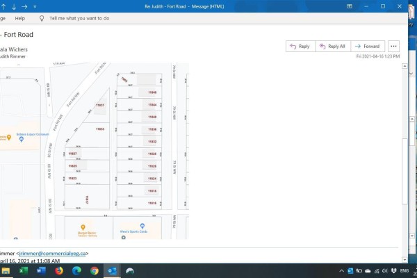Viewport: 417px width, 278px height.
Task: Click the right arrow in the title bar
Action: click(24, 7)
